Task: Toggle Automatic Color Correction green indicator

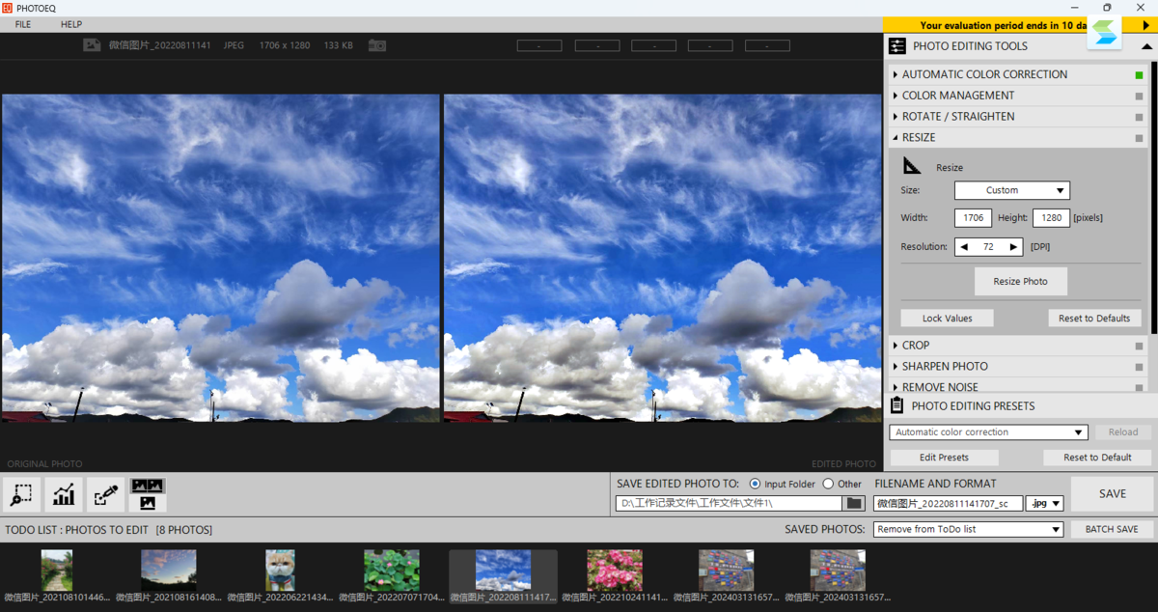Action: pyautogui.click(x=1140, y=74)
